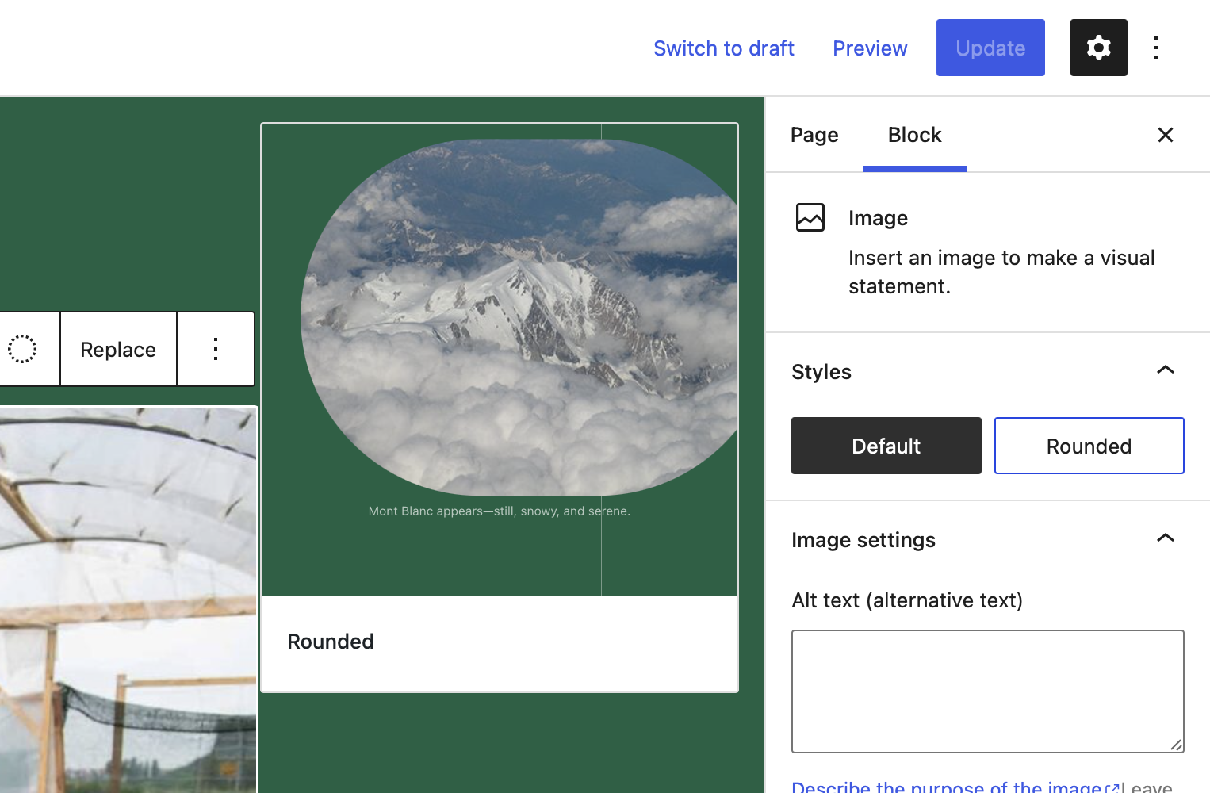Apply the Default image style

coord(886,446)
